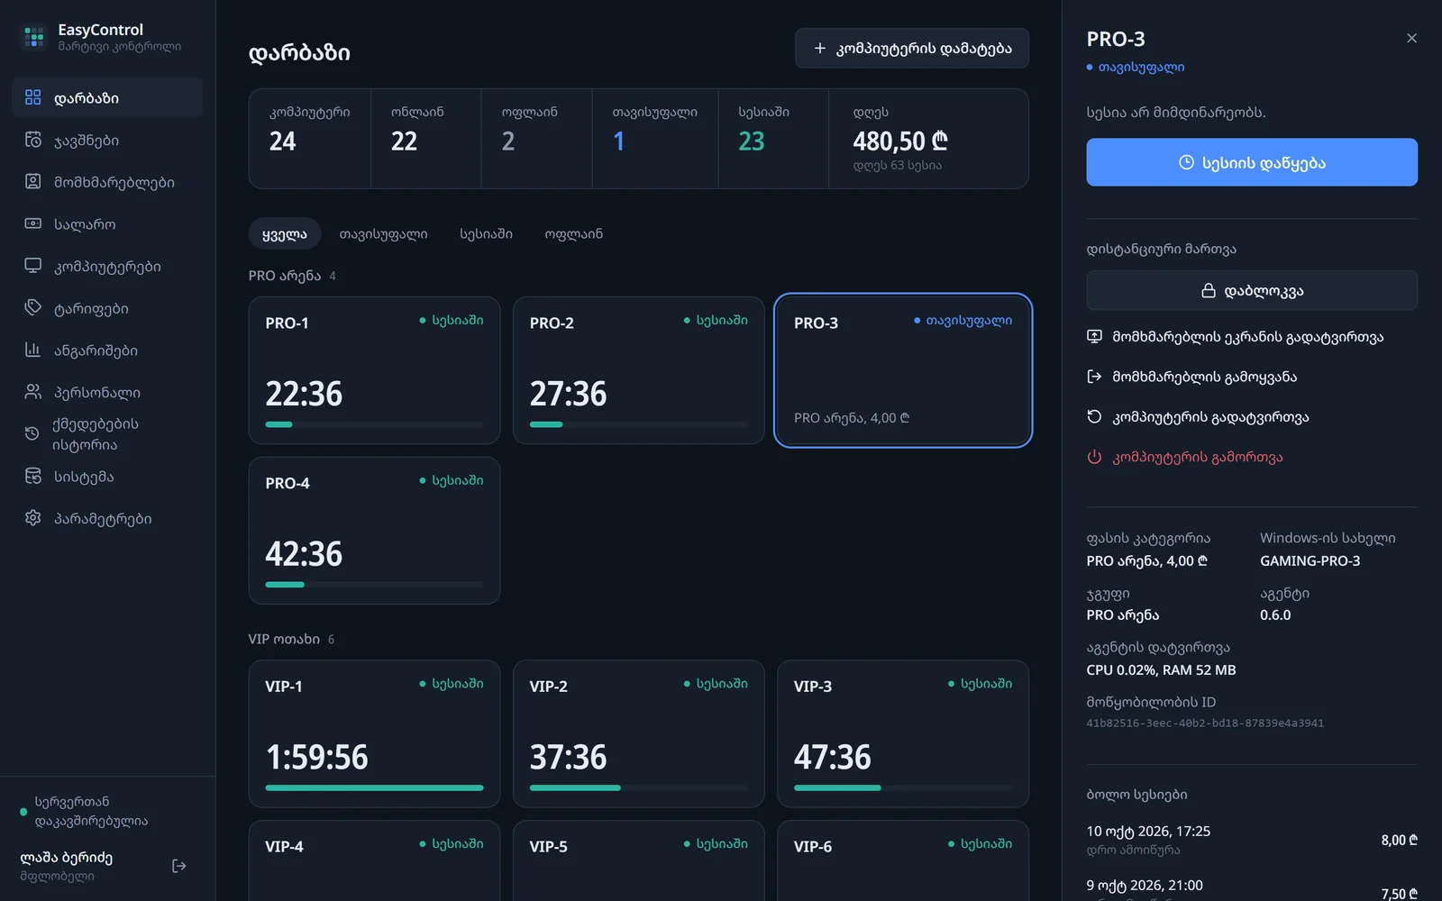Switch to the ოფლაინ filter tab

click(x=573, y=233)
